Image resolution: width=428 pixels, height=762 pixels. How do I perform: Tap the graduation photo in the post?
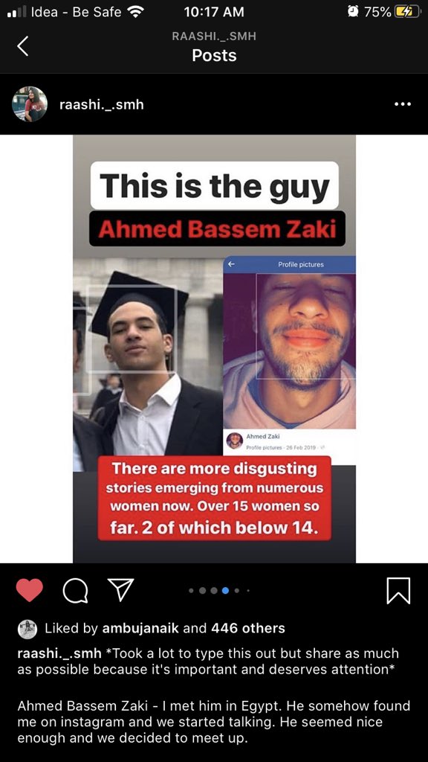[148, 363]
